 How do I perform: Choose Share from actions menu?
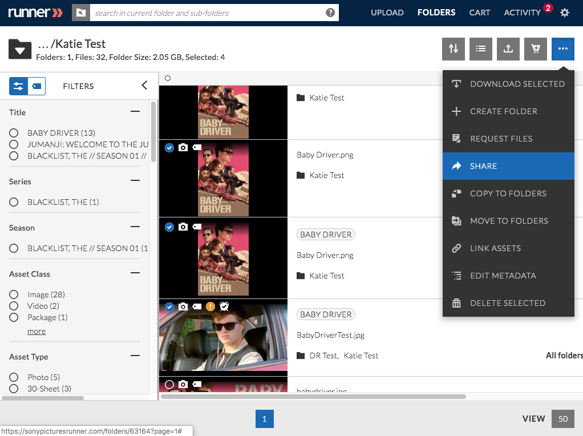pyautogui.click(x=508, y=166)
